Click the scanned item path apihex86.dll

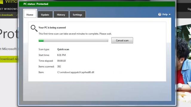[x=76, y=72]
